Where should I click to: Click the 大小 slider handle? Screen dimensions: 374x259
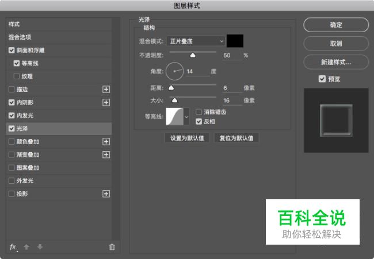174,100
